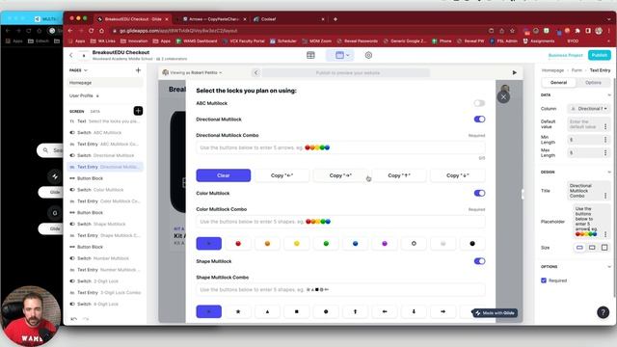This screenshot has width=617, height=347.
Task: Toggle the Directional Multilock switch off
Action: 479,120
